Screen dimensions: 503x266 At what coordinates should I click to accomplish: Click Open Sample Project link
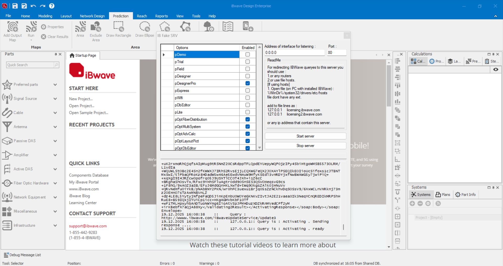coord(89,112)
